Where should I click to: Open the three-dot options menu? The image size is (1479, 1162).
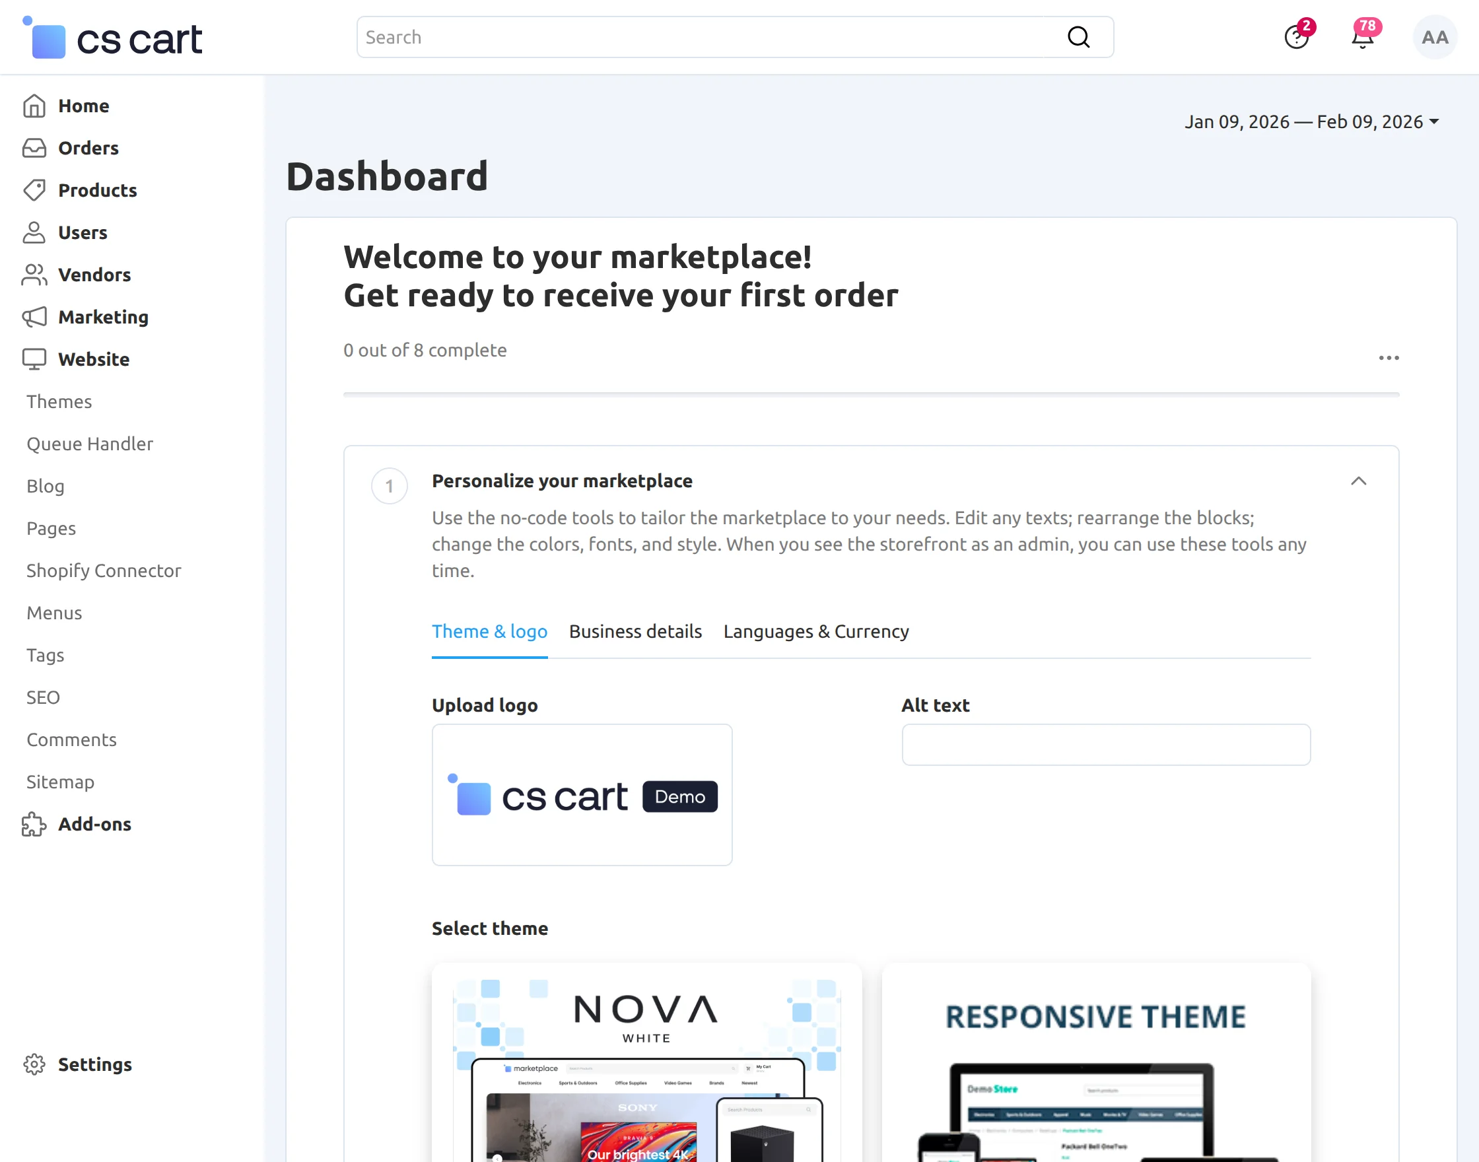click(1389, 358)
